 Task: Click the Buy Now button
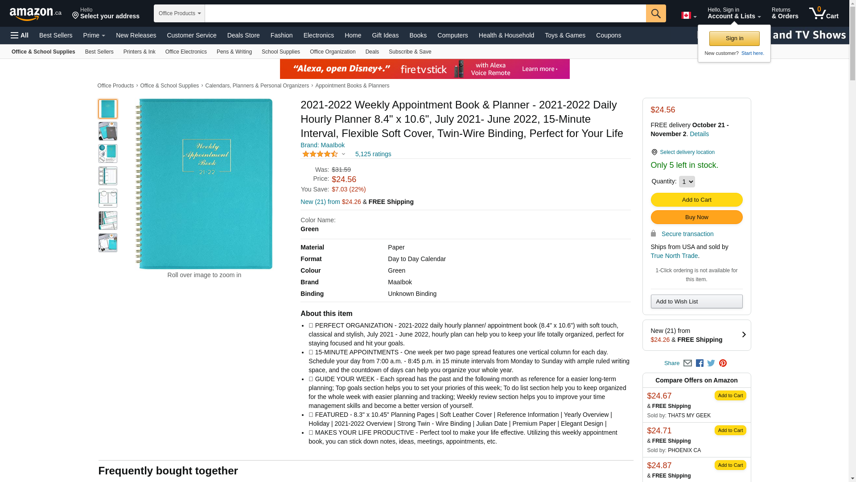[696, 217]
